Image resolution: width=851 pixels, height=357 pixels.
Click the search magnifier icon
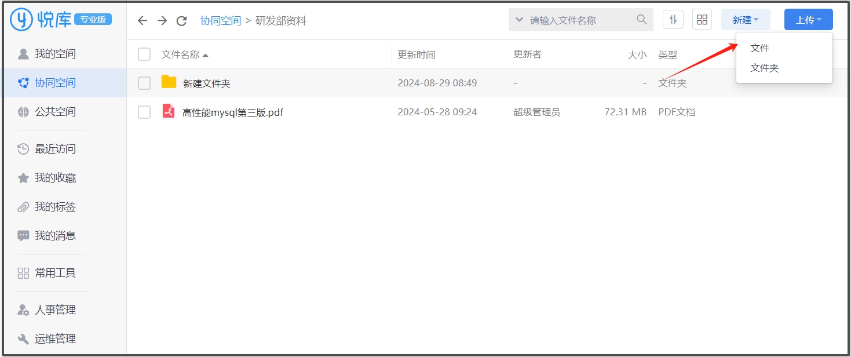tap(641, 20)
